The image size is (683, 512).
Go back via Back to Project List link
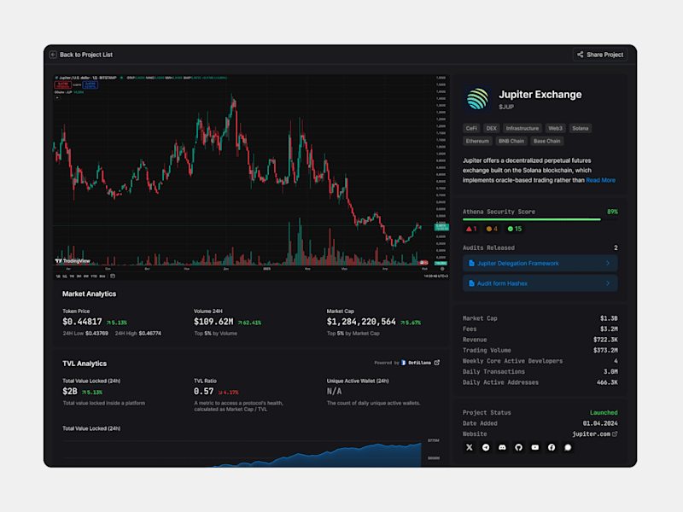click(x=86, y=55)
